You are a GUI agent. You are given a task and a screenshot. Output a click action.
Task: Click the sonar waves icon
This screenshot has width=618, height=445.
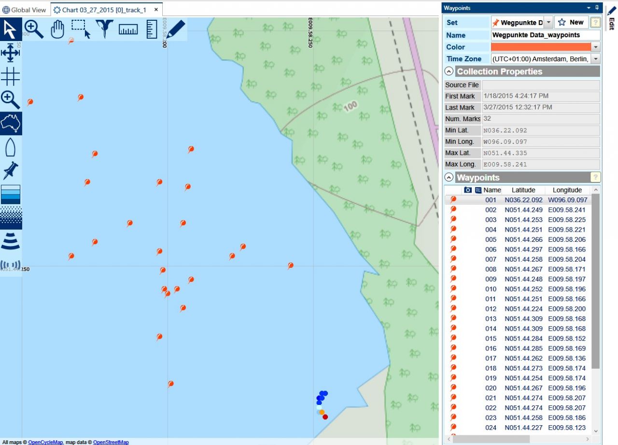pos(10,241)
